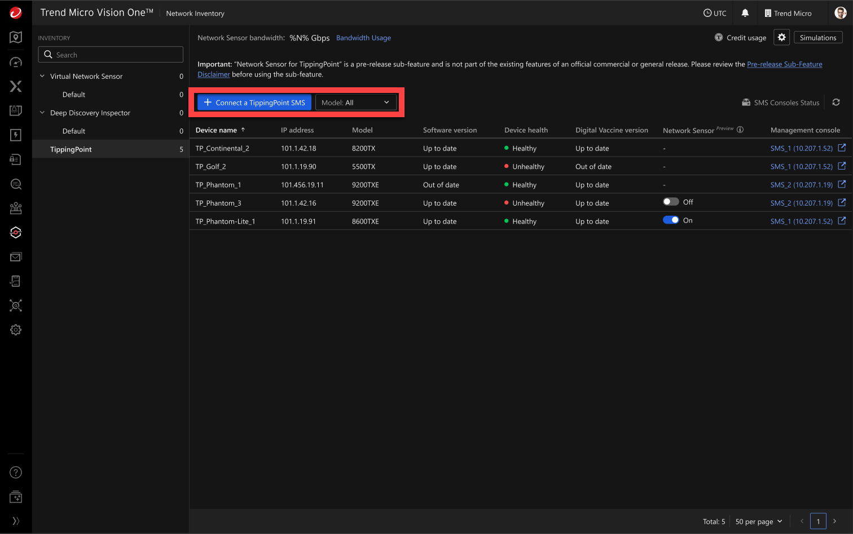Open the settings gear beside Credit usage
853x534 pixels.
click(x=781, y=37)
